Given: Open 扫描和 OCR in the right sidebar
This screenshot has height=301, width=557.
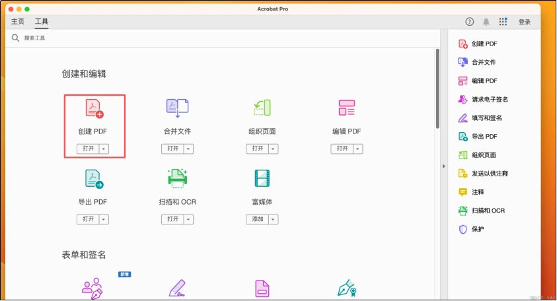Looking at the screenshot, I should point(482,211).
